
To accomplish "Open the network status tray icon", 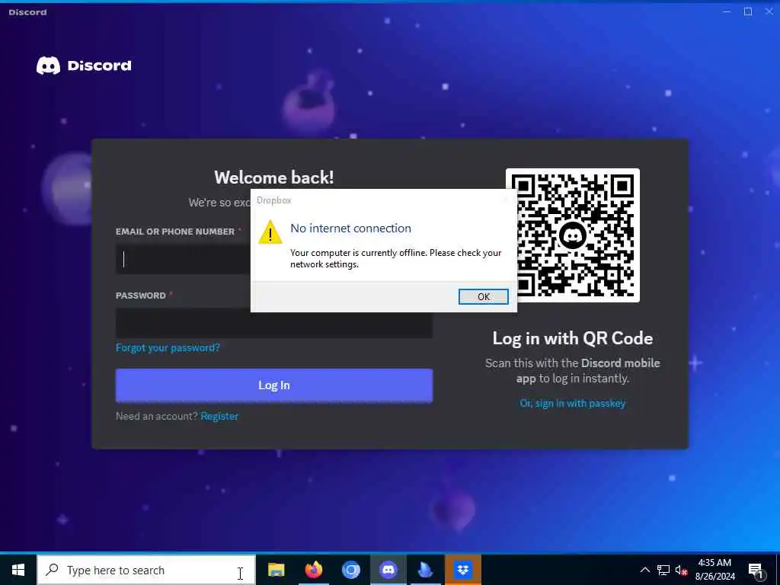I will pyautogui.click(x=663, y=570).
